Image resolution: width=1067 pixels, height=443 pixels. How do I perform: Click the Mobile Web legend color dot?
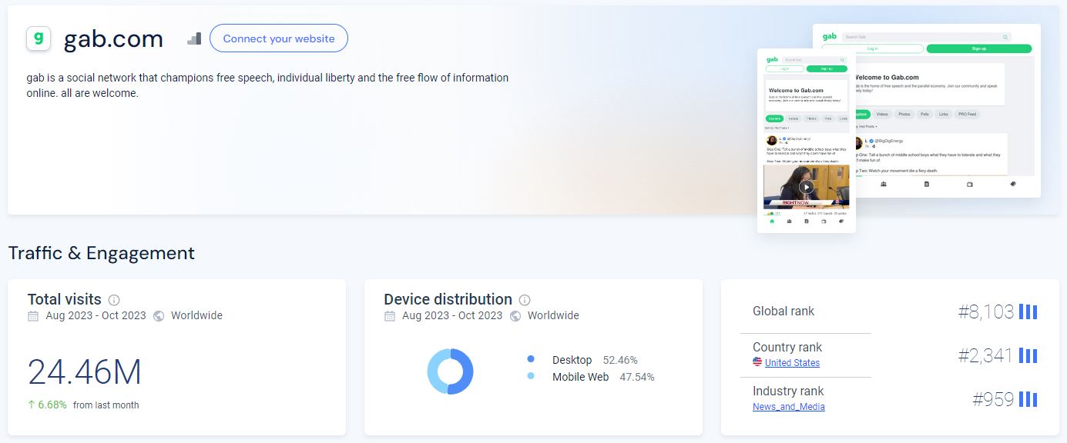tap(531, 376)
